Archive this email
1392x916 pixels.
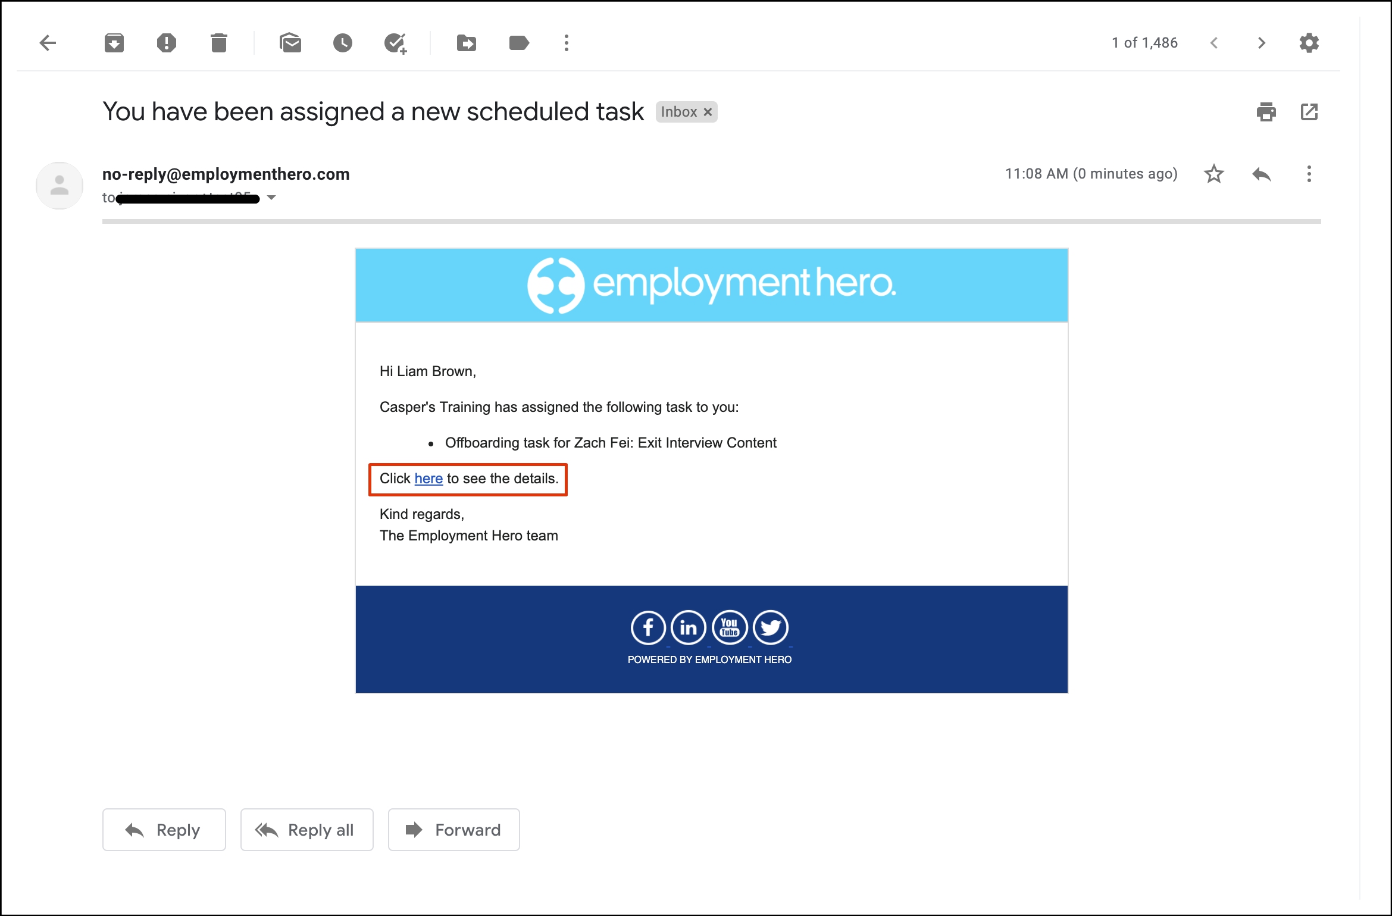pyautogui.click(x=114, y=43)
